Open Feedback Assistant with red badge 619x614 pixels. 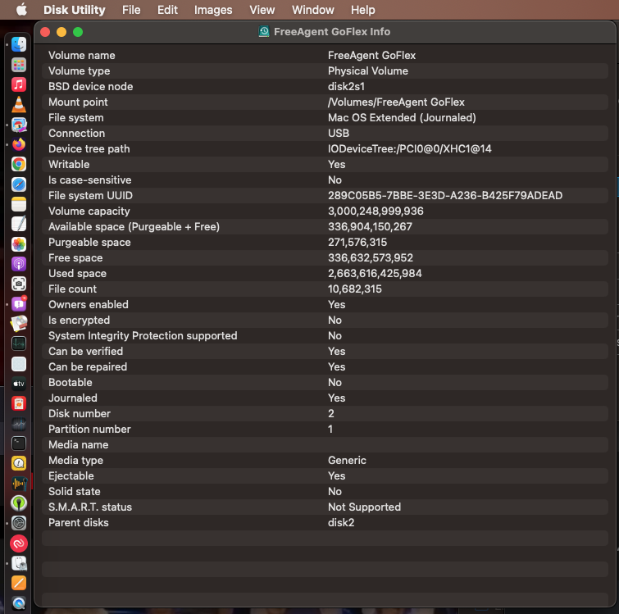coord(19,304)
